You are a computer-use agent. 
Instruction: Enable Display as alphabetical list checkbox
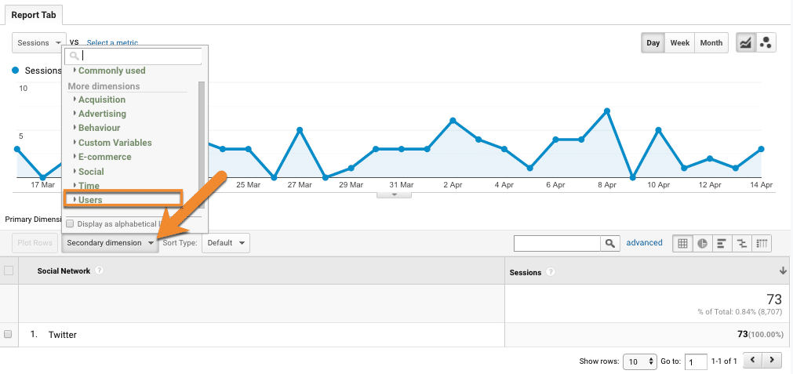[x=71, y=224]
